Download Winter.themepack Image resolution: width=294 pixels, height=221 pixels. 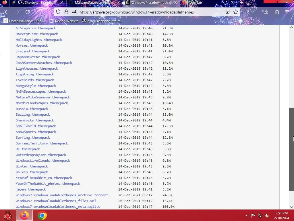pyautogui.click(x=32, y=166)
